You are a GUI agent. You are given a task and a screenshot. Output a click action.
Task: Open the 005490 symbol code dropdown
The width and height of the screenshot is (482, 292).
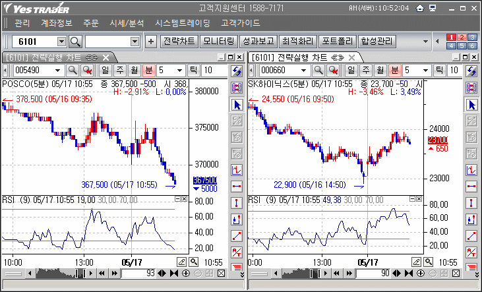coord(57,71)
